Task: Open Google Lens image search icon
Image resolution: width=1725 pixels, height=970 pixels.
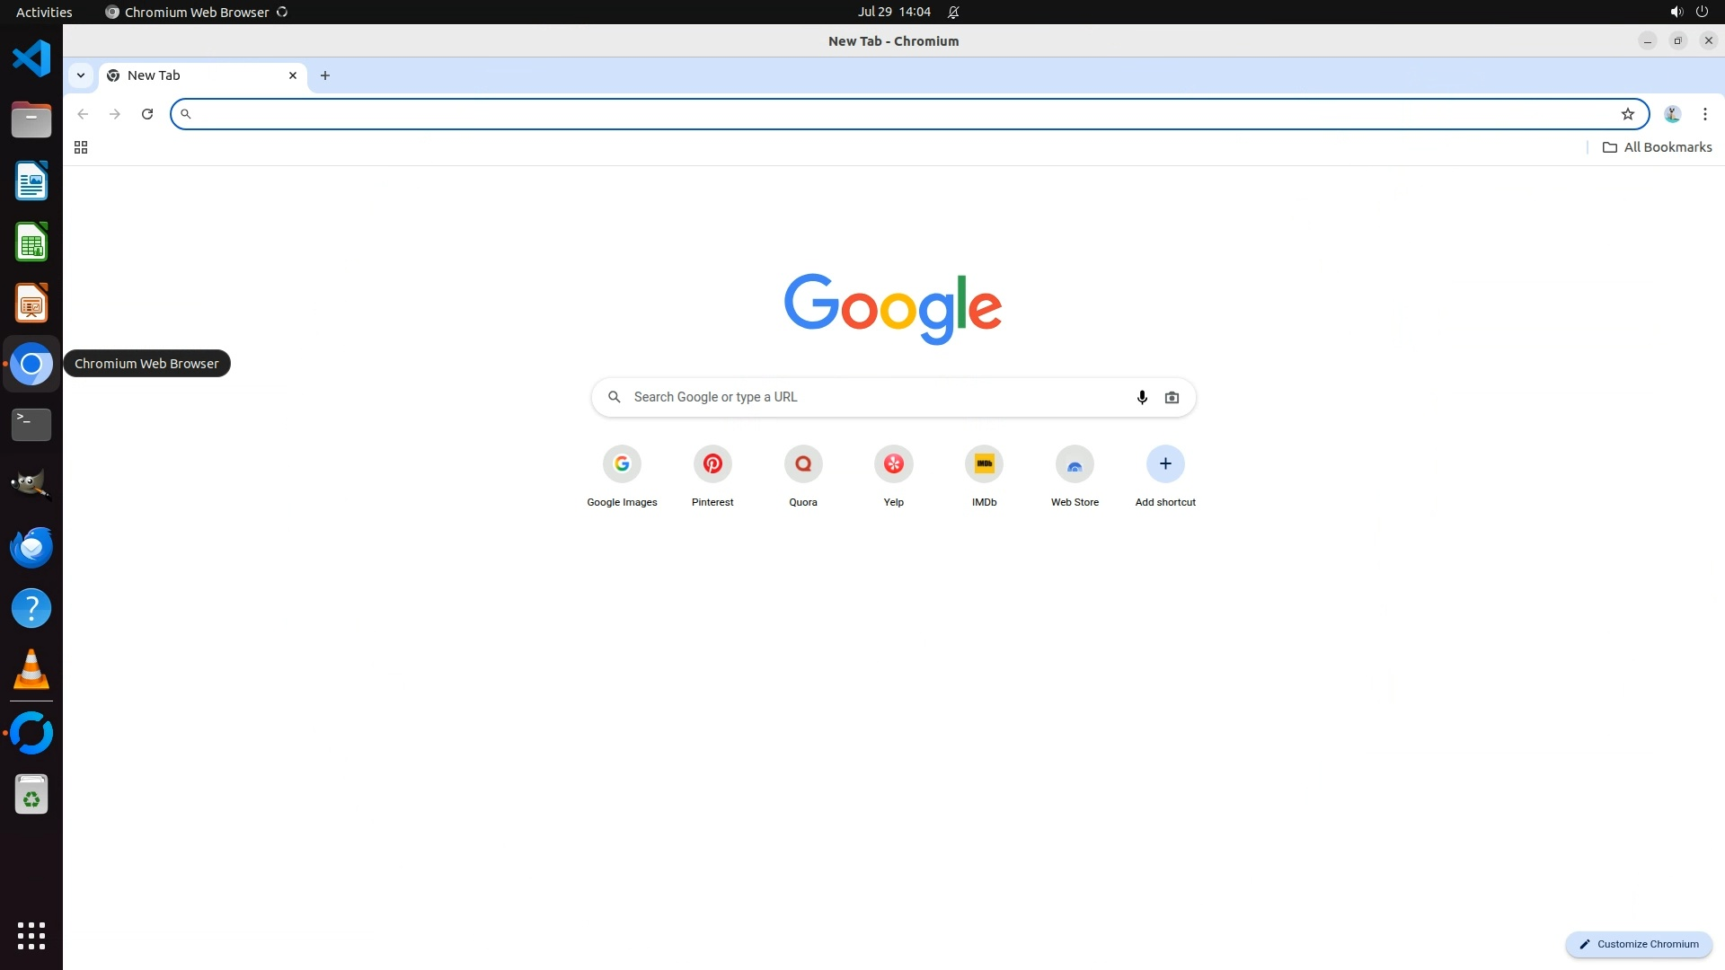Action: 1172,397
